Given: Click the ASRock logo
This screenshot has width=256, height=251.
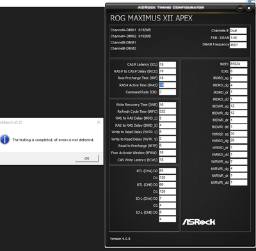Looking at the screenshot, I should (198, 222).
